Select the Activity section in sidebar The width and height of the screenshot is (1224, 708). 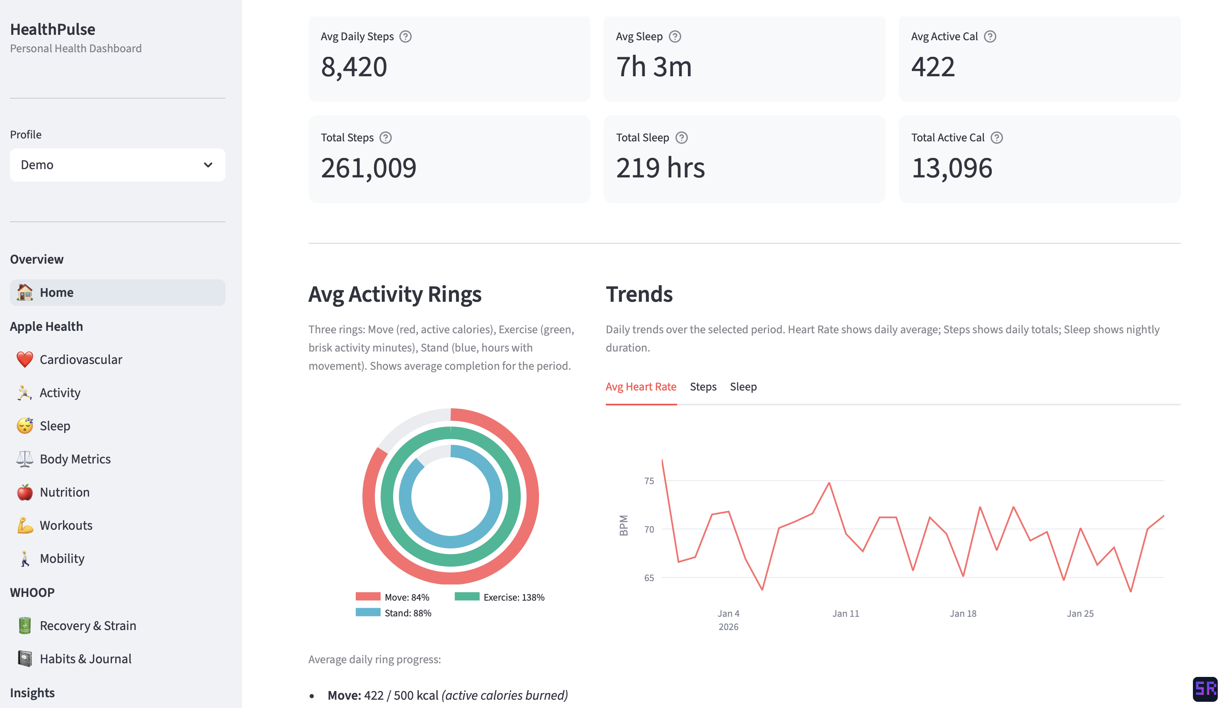coord(60,393)
